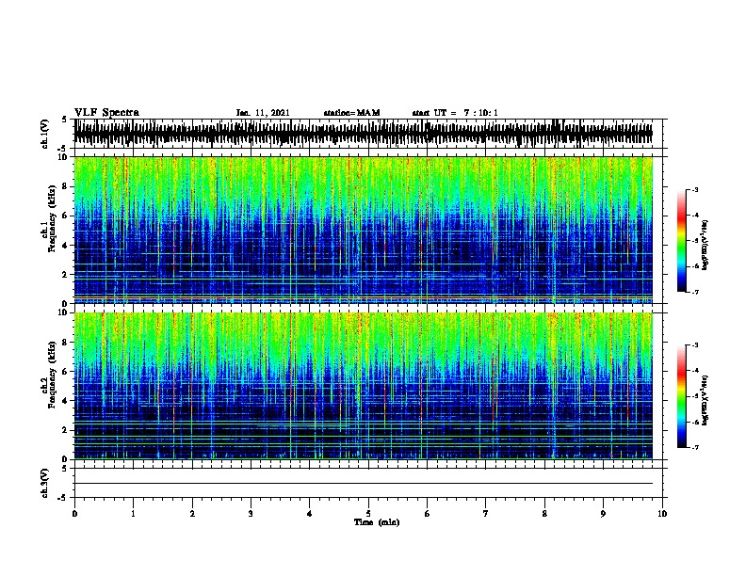Click the "-3" label on ch.1 color bar
Screen dimensions: 746x576
(694, 189)
